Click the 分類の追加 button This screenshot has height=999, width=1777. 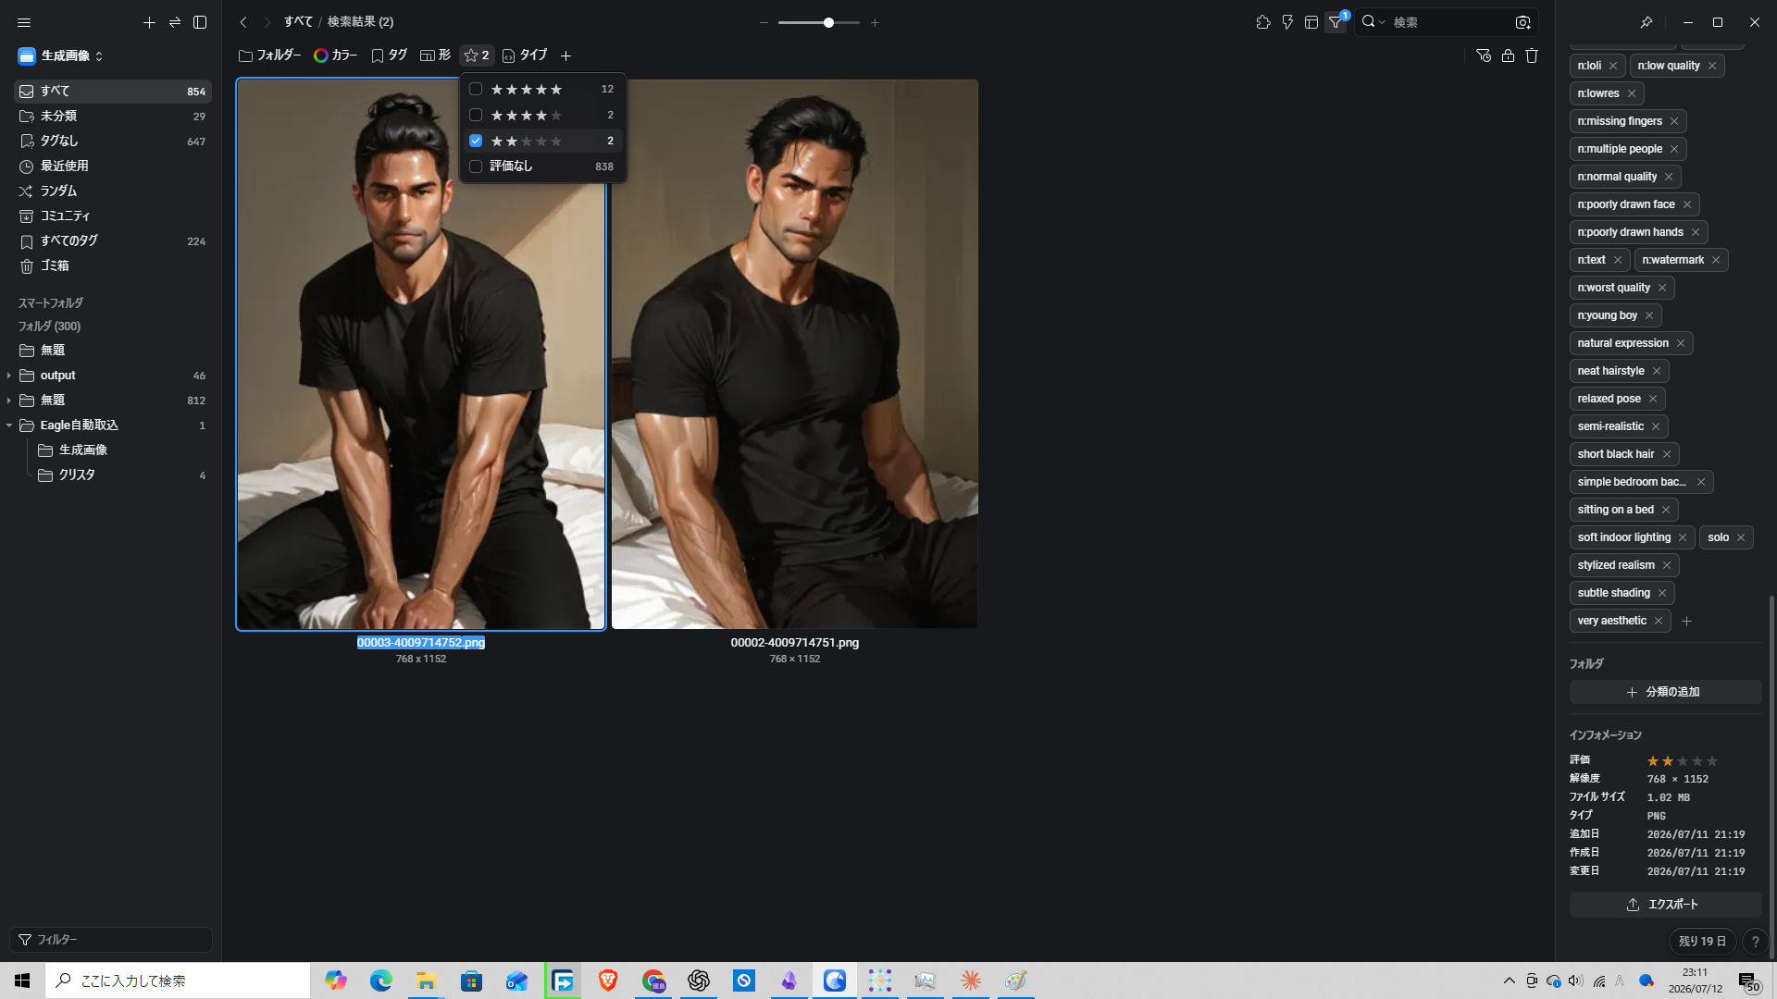pos(1665,692)
